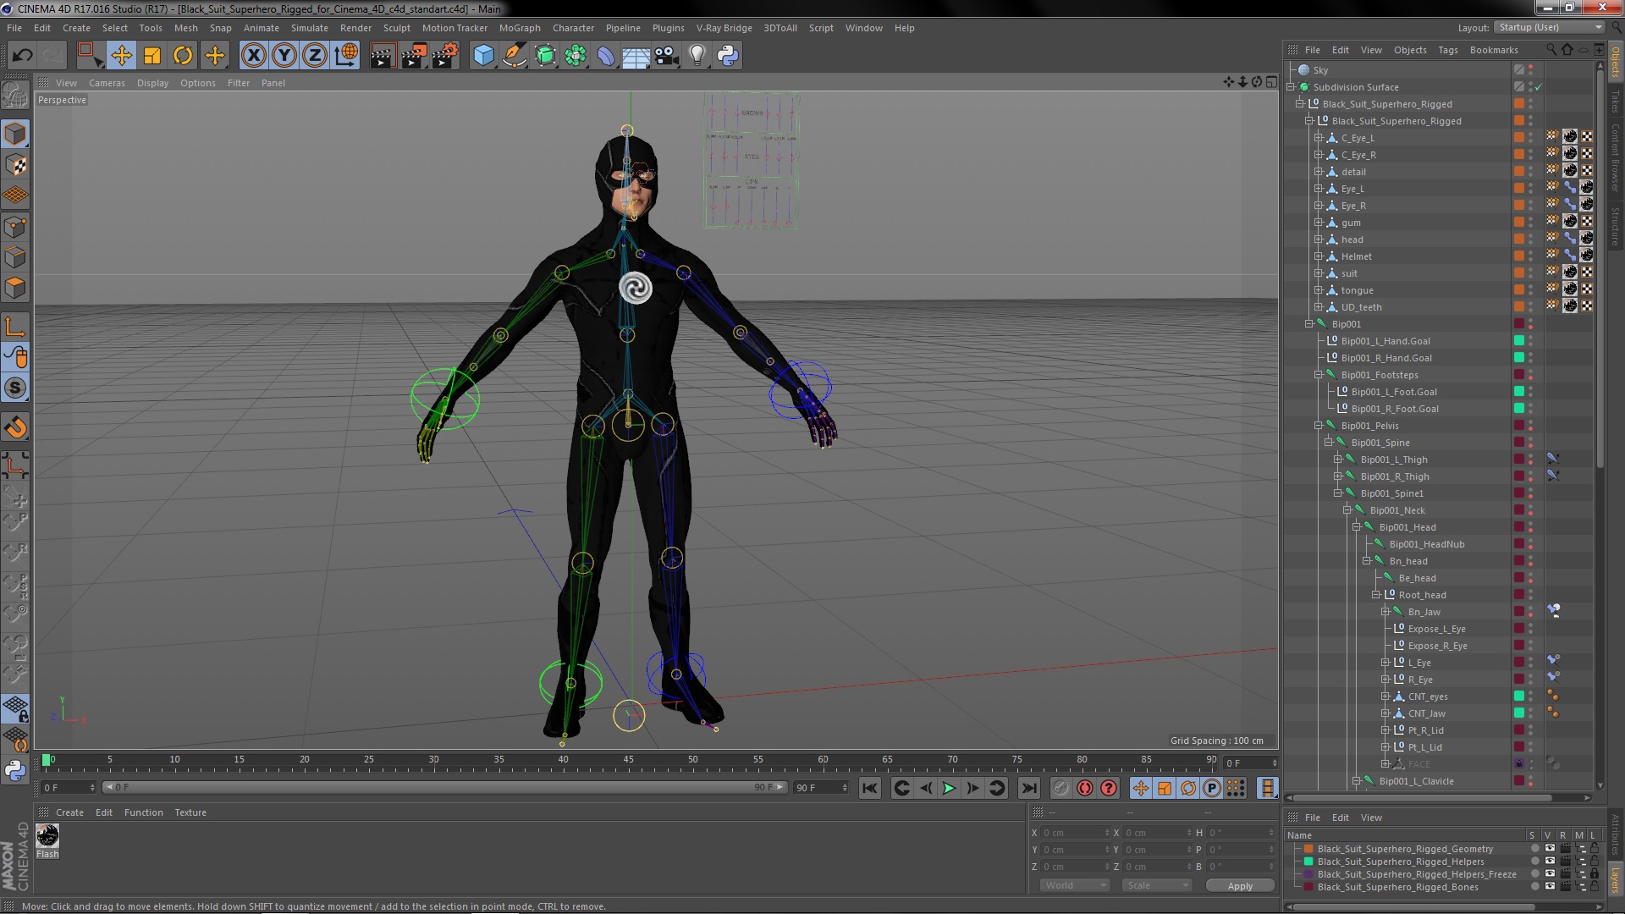Open Edit Render Settings

(x=444, y=56)
